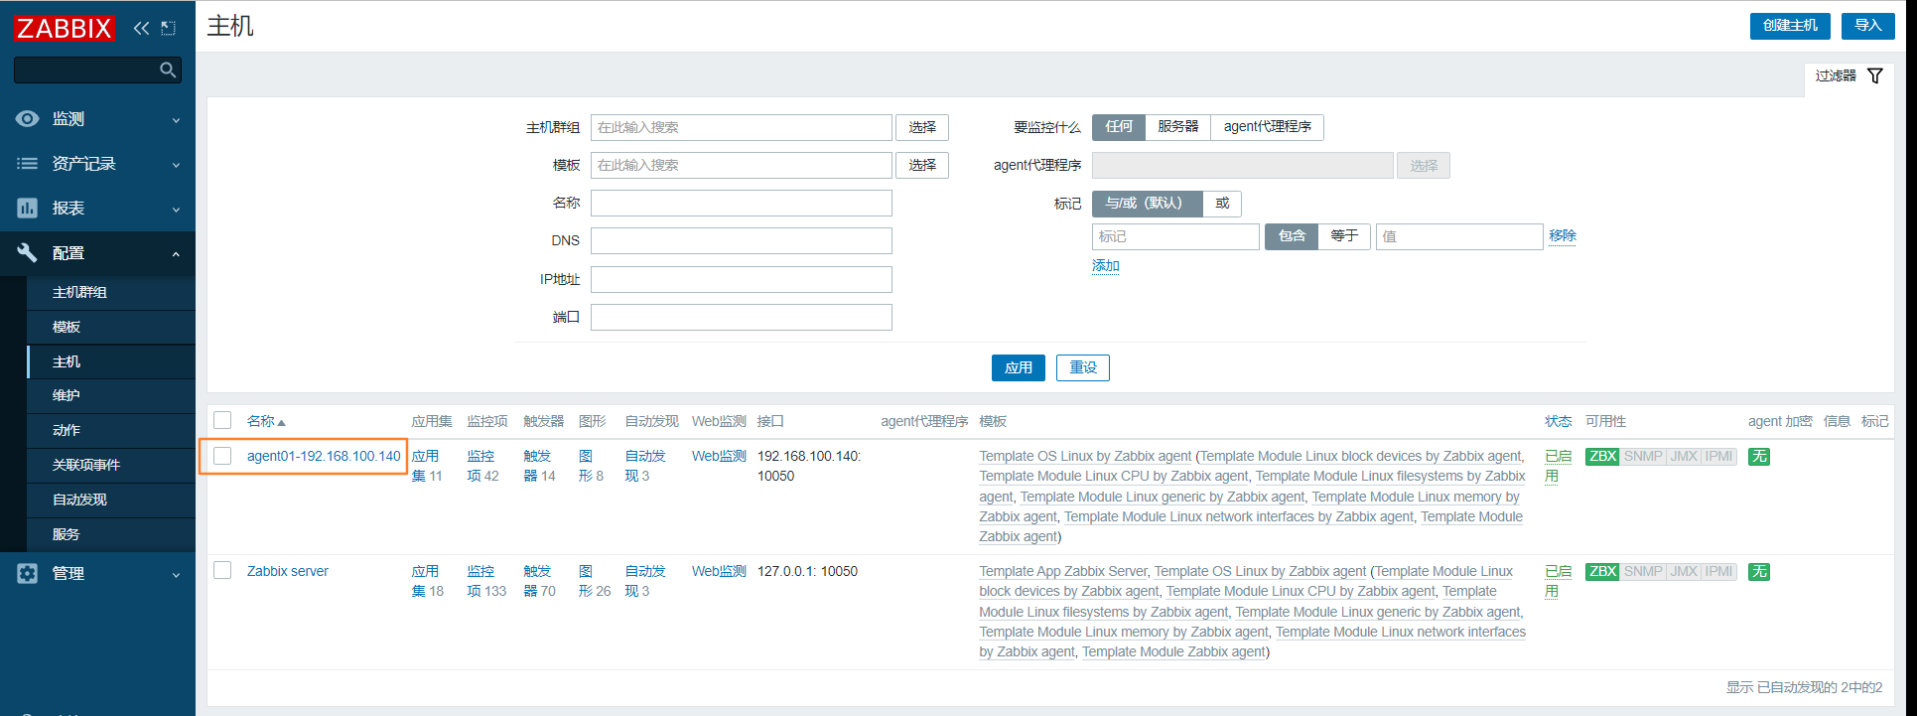The height and width of the screenshot is (716, 1917).
Task: Click the 应用 filter button
Action: pos(1018,367)
